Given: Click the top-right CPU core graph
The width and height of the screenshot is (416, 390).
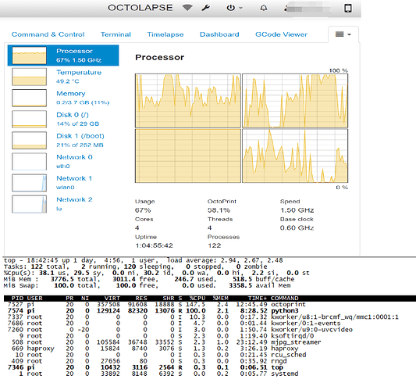Looking at the screenshot, I should [295, 101].
